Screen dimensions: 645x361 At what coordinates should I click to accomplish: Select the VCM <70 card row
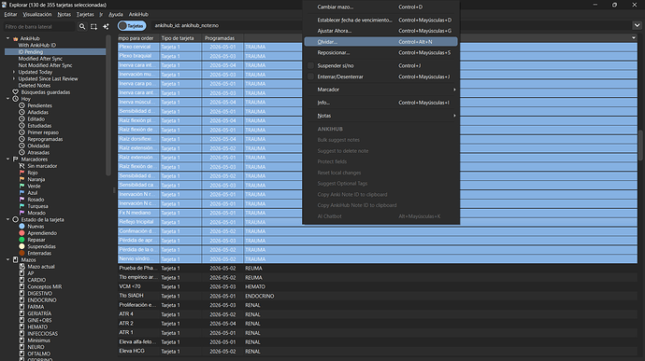tap(378, 286)
